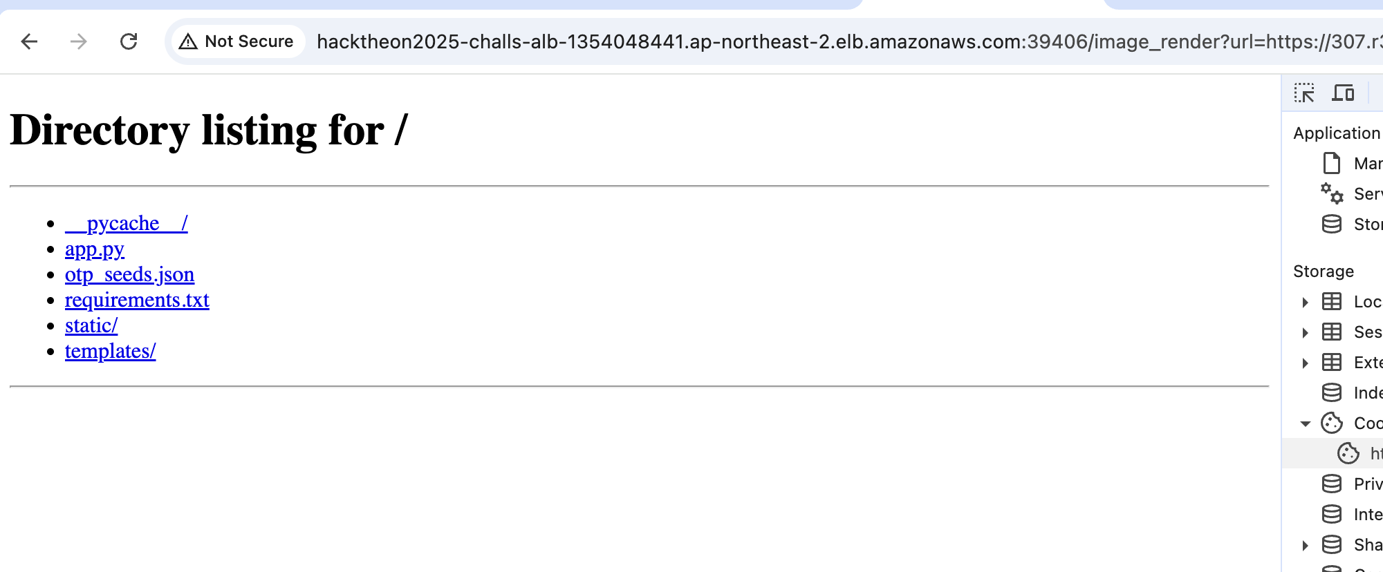Screen dimensions: 1383x572
Task: Open the __pycache__ directory link
Action: pos(127,224)
